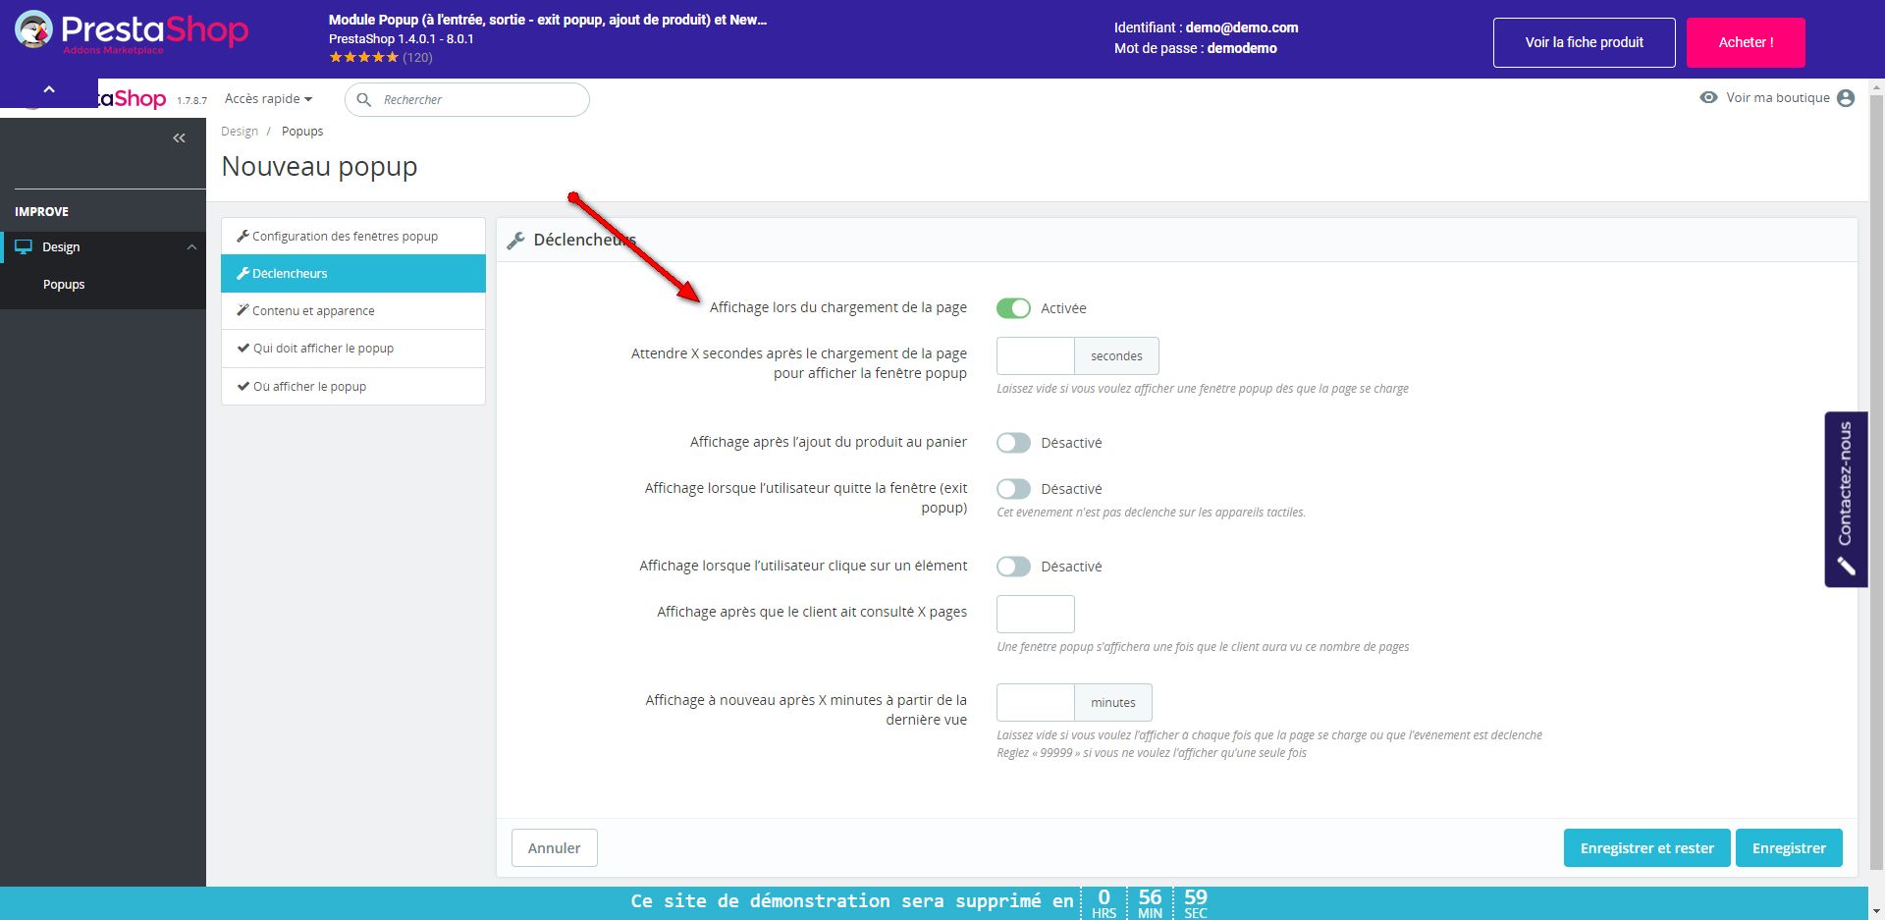Toggle Affichage lors du chargement de la page
Image resolution: width=1885 pixels, height=920 pixels.
coord(1013,308)
